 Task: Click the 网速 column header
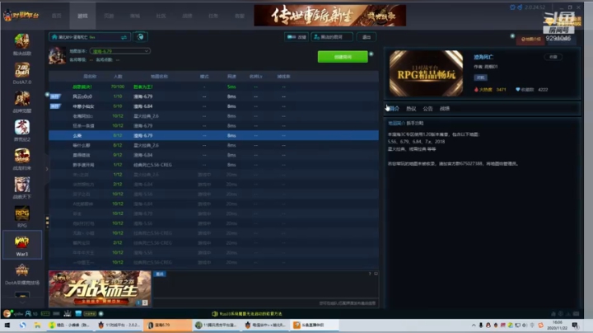[231, 77]
